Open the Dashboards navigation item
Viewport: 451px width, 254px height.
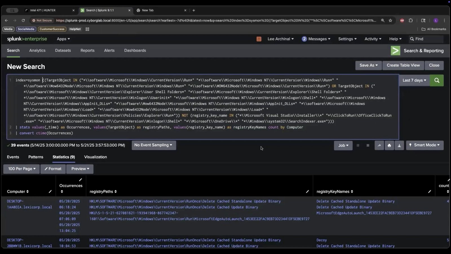(x=135, y=51)
